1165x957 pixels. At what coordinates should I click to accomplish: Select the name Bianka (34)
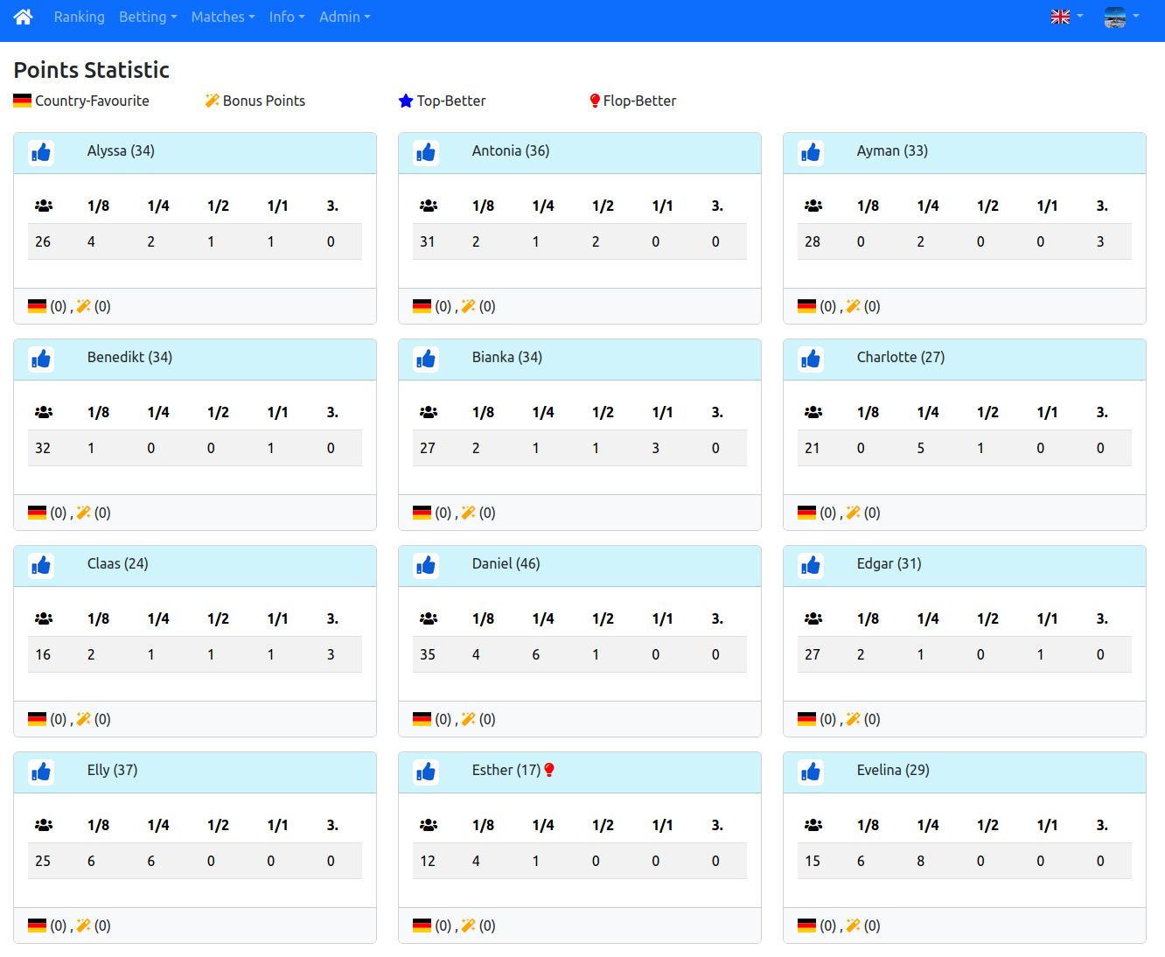coord(507,357)
